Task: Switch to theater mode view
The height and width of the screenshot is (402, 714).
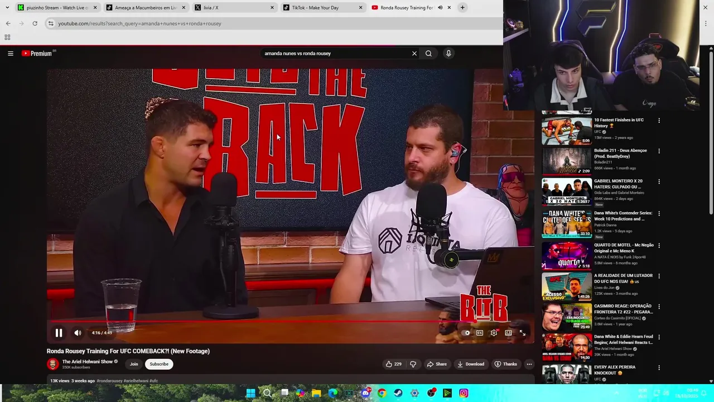Action: click(x=508, y=333)
